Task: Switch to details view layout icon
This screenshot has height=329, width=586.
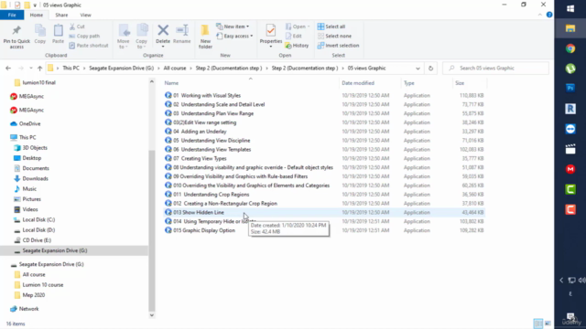Action: click(537, 323)
